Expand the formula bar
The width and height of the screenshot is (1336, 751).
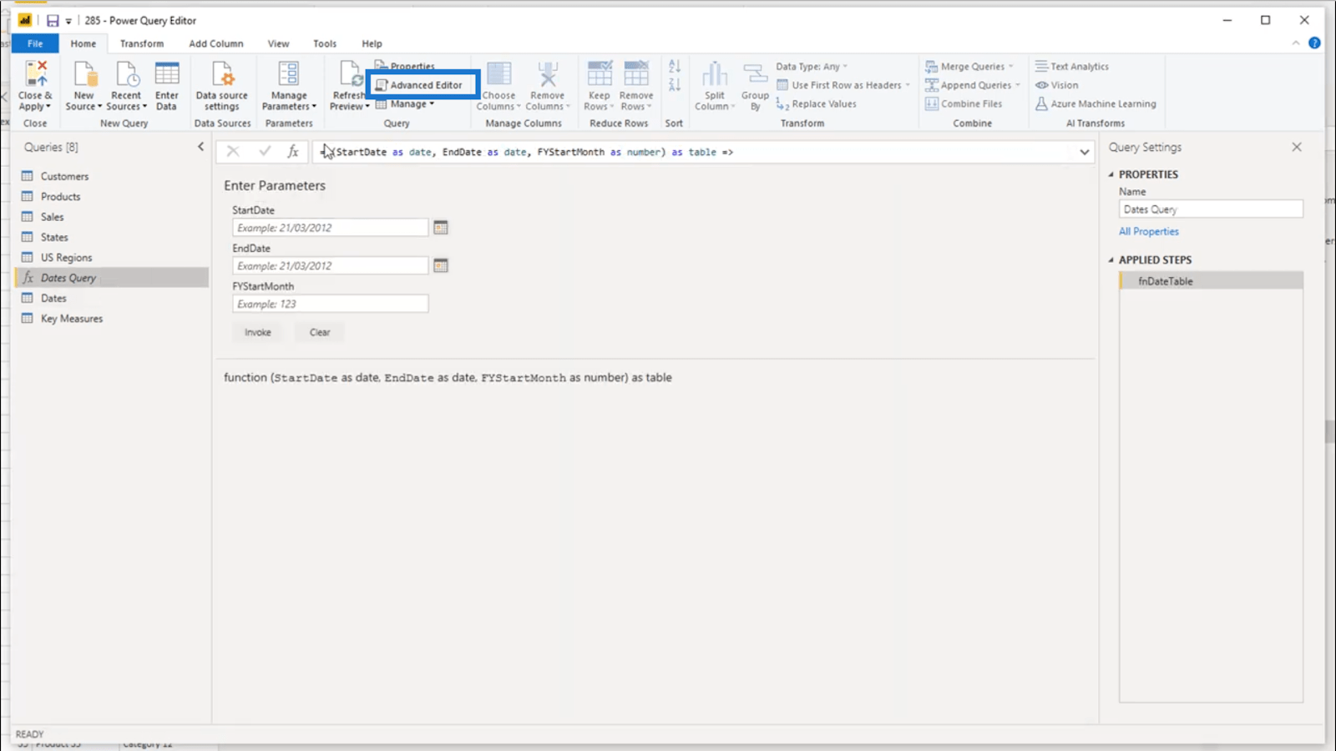click(1084, 153)
